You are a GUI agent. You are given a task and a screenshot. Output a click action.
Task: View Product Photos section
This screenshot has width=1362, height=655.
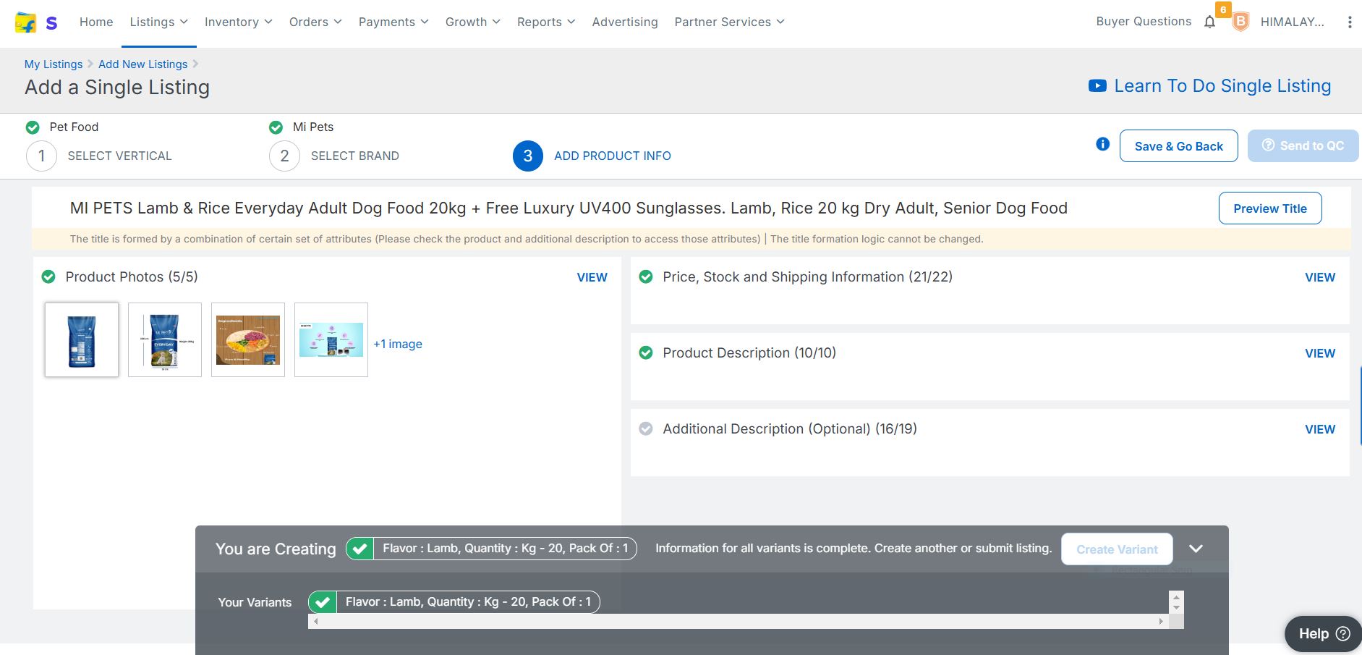(x=592, y=278)
